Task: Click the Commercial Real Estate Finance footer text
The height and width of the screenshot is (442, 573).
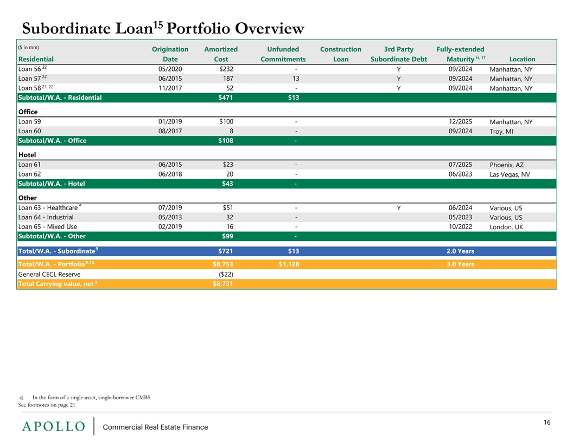Action: (155, 427)
